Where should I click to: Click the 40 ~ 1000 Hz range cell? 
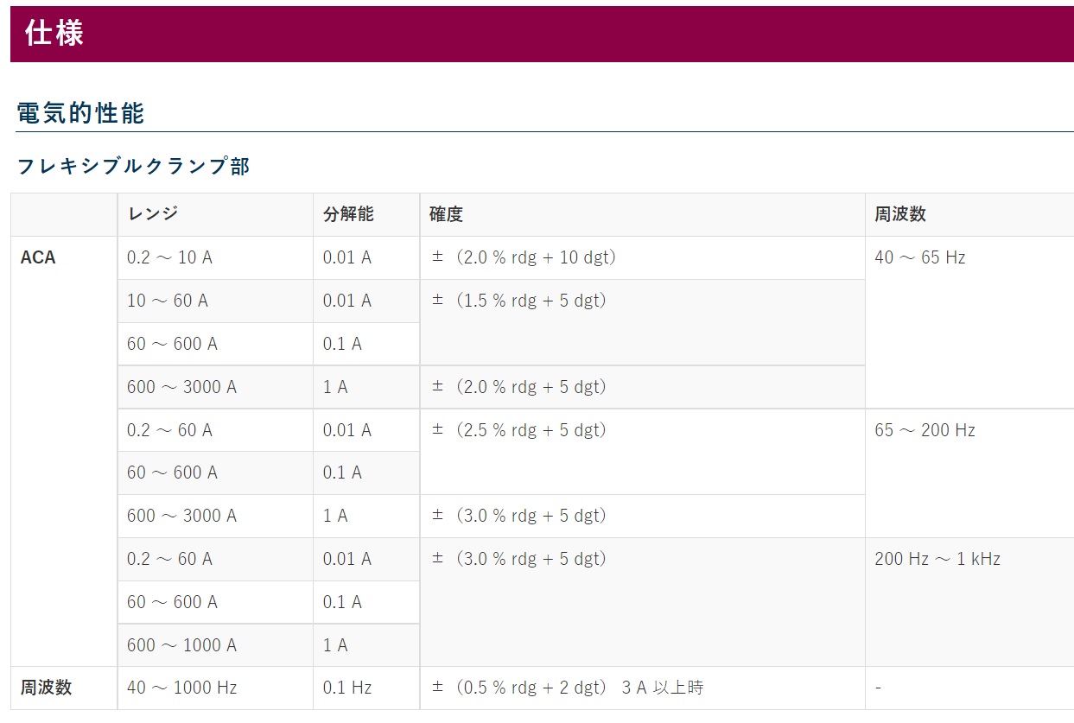pos(215,688)
